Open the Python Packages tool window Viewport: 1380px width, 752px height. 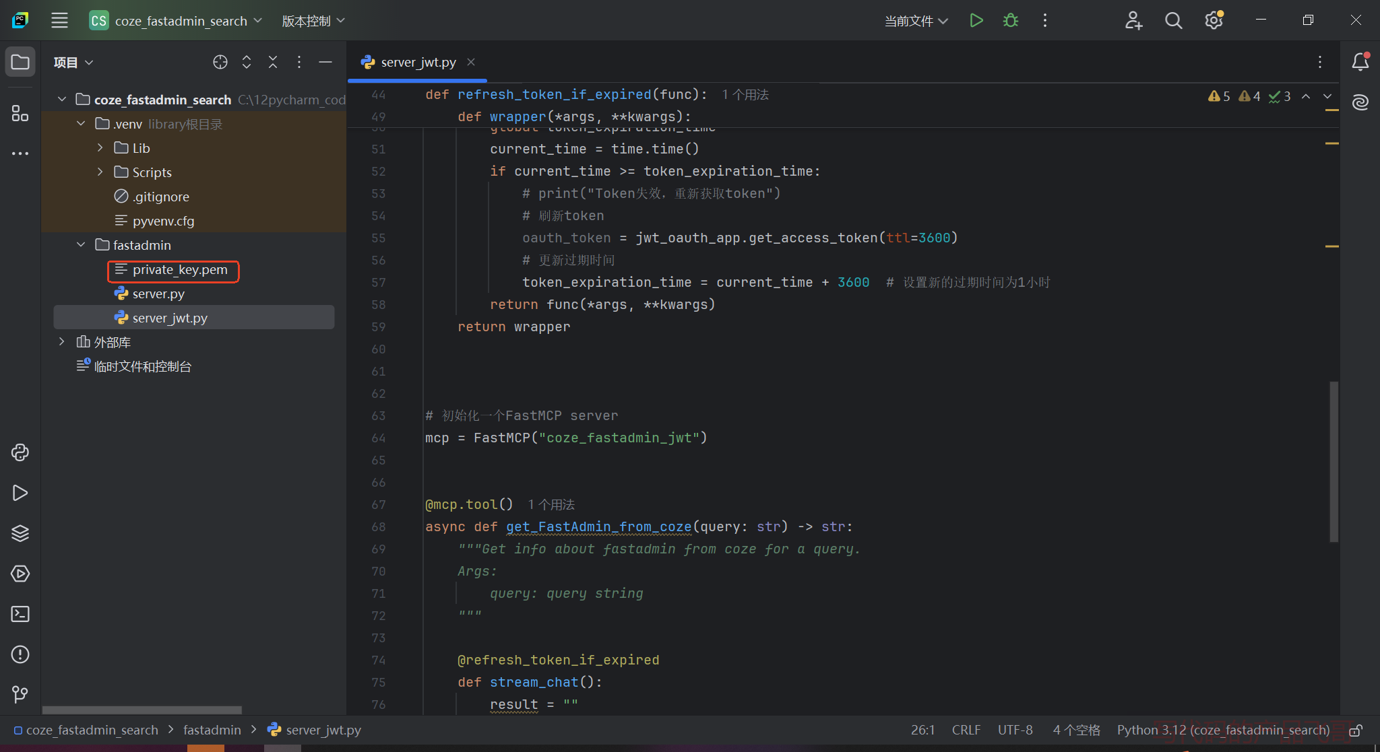click(20, 533)
